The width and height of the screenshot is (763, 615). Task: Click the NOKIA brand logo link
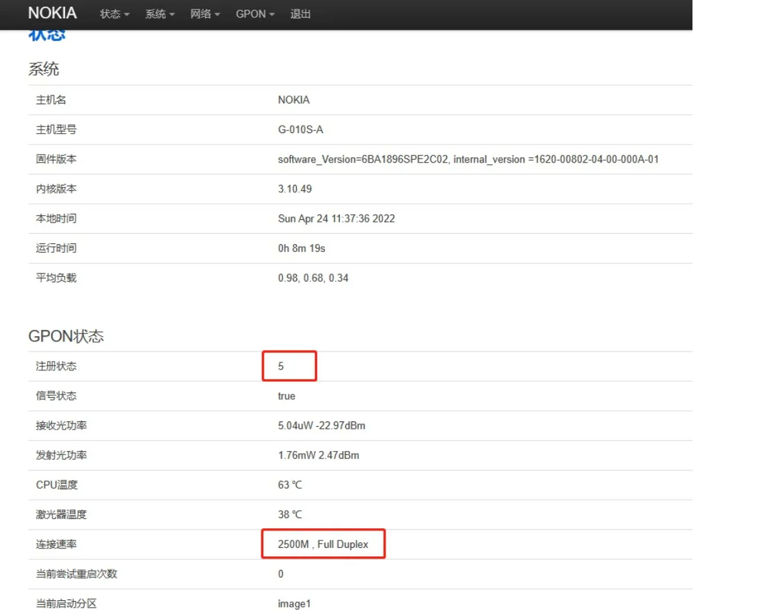click(x=52, y=13)
